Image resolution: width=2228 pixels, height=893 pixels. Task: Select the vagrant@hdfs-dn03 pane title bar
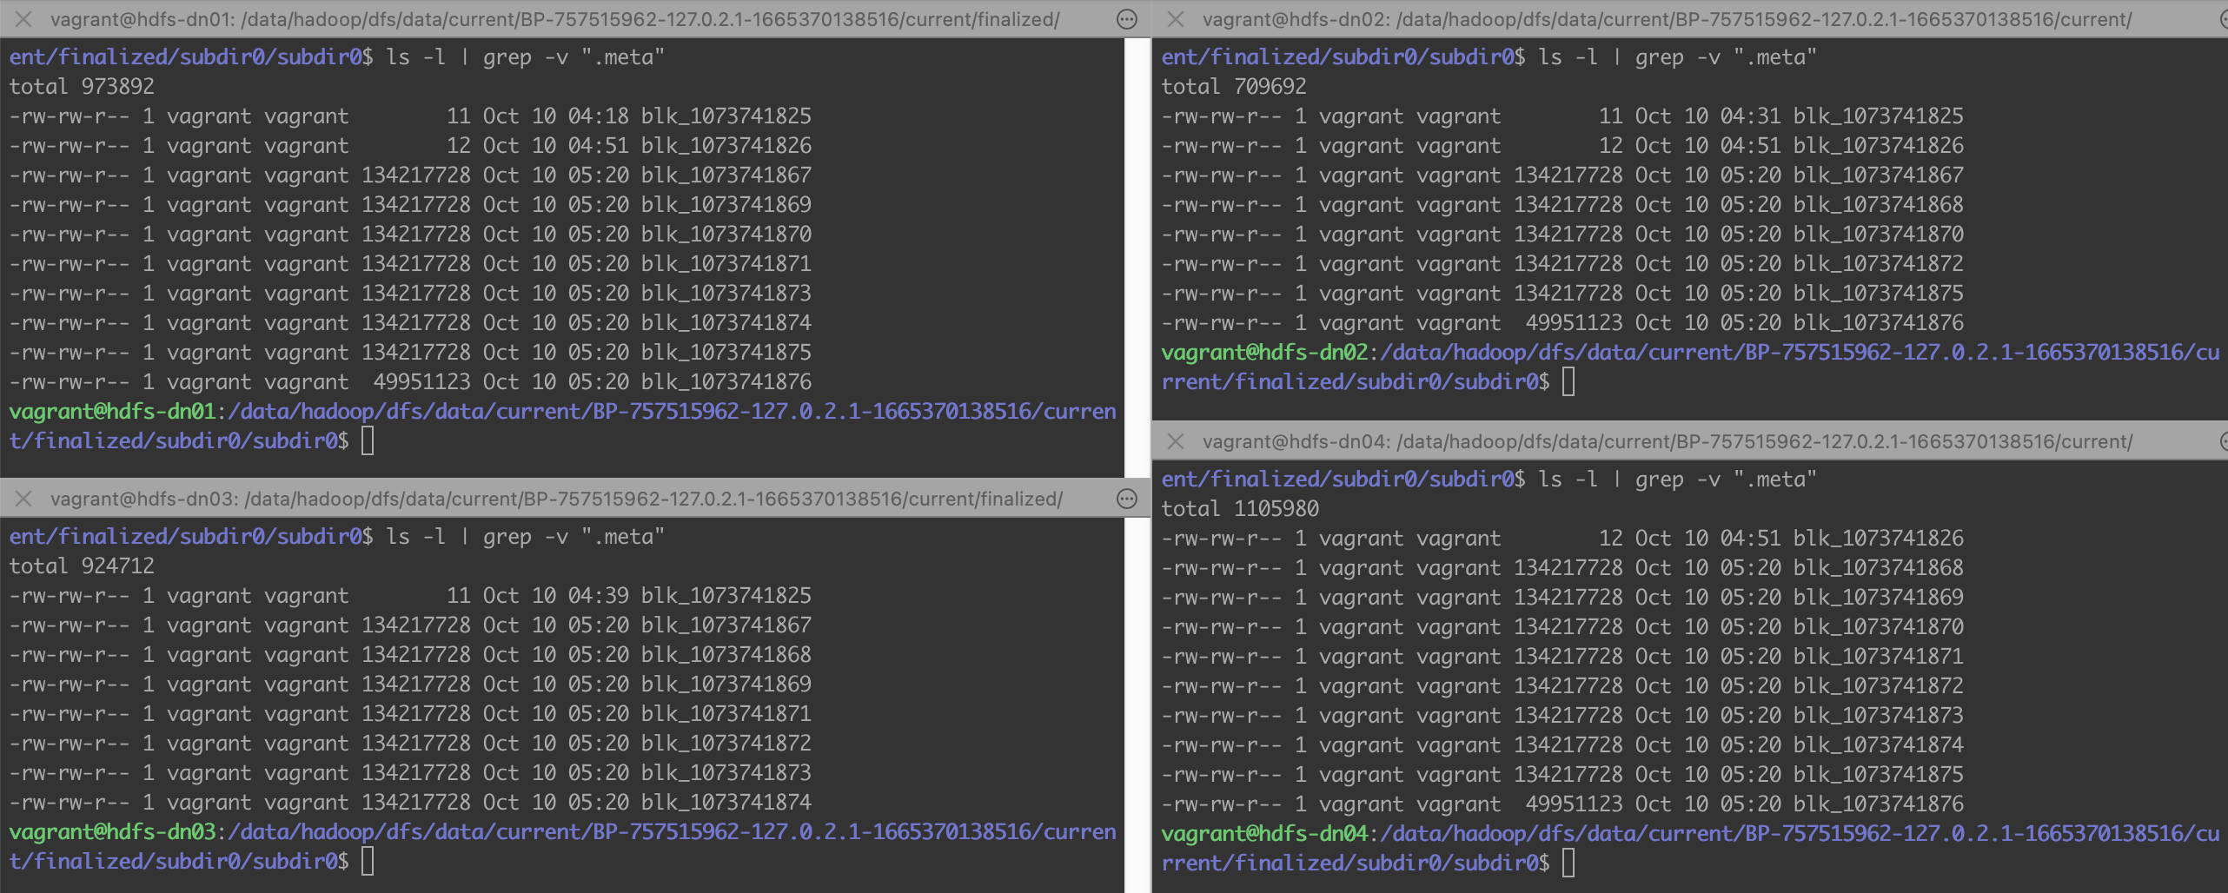pos(556,499)
